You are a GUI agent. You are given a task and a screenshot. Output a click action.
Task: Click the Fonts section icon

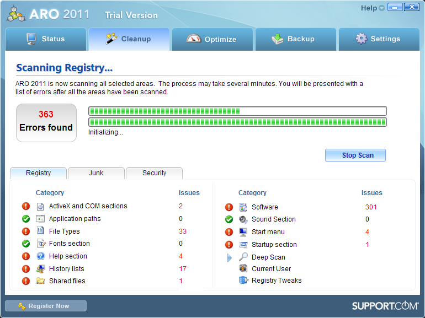pyautogui.click(x=41, y=243)
